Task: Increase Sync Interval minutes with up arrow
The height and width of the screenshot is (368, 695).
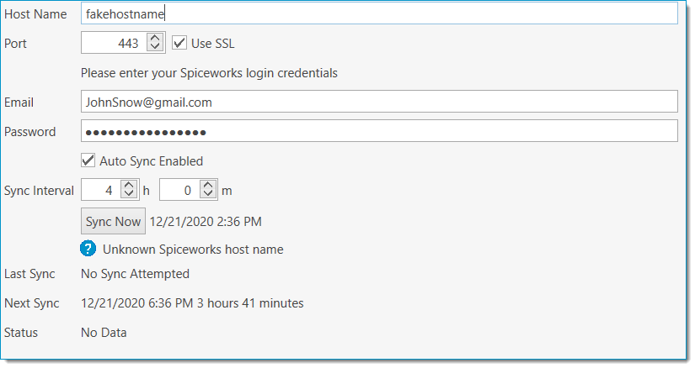Action: (207, 186)
